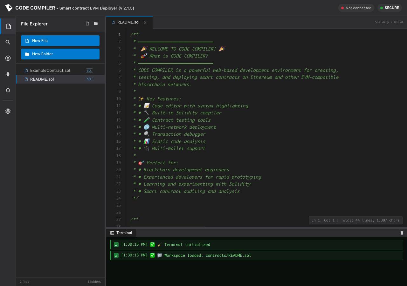Open the Debugger bug sidebar icon
407x286 pixels.
coord(8,90)
